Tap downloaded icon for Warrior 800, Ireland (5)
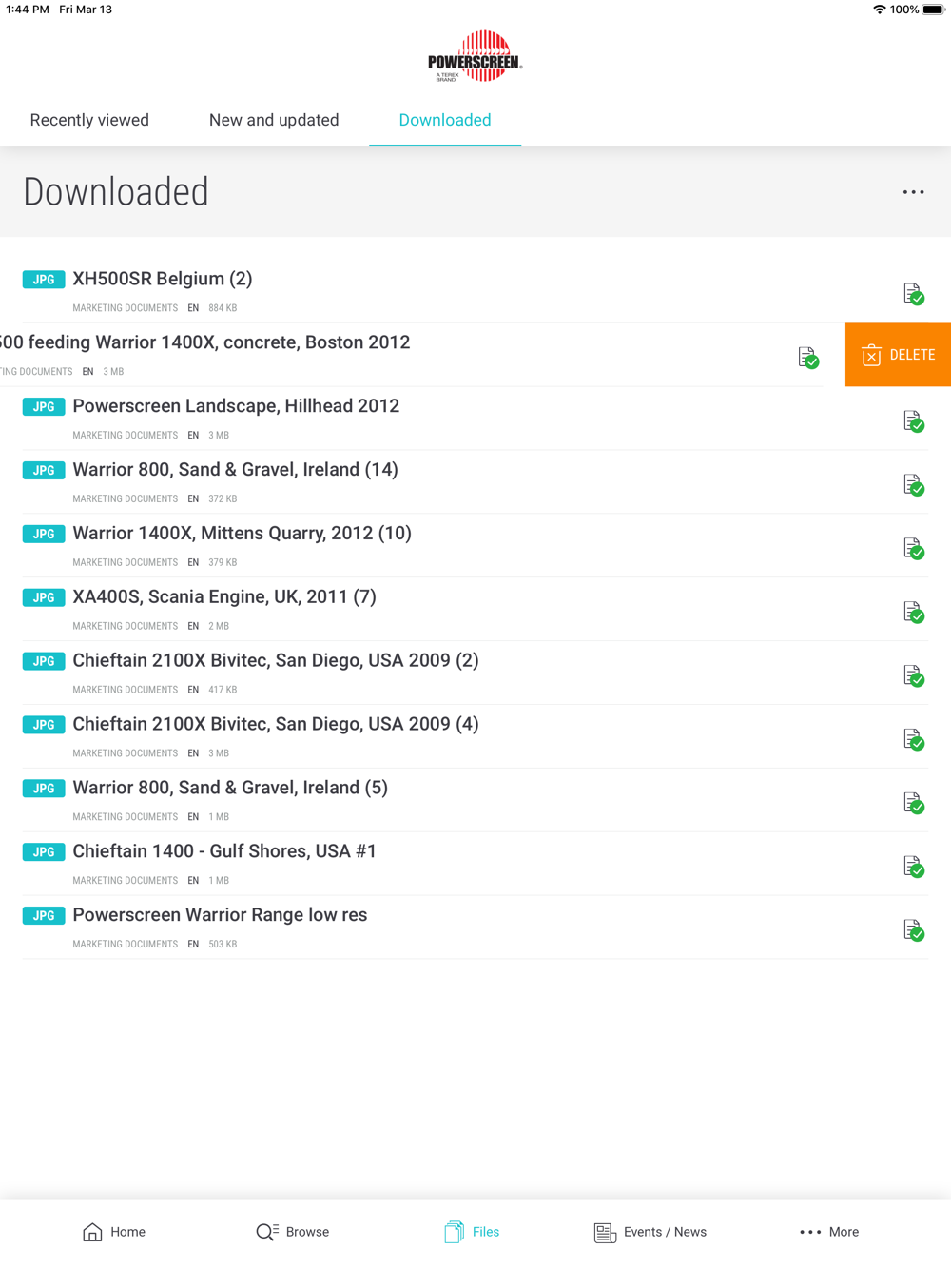The width and height of the screenshot is (951, 1269). pos(914,804)
